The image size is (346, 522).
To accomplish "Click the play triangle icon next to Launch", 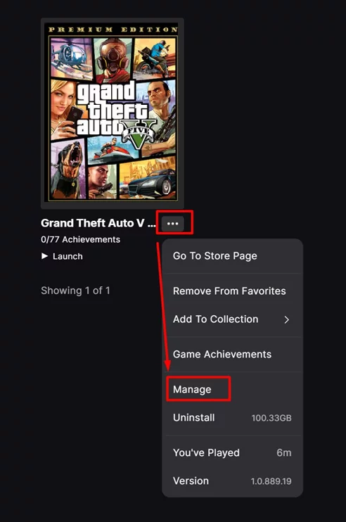I will click(x=44, y=255).
